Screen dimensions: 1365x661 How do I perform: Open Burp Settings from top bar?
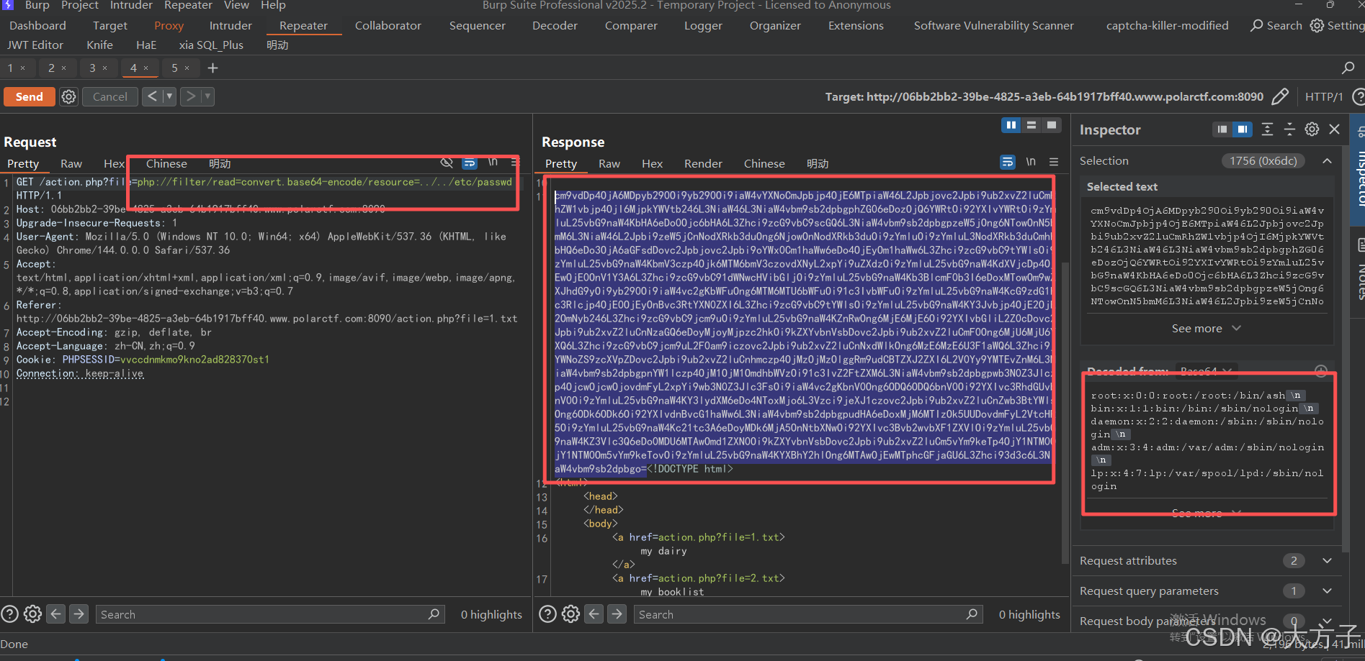(x=1336, y=25)
